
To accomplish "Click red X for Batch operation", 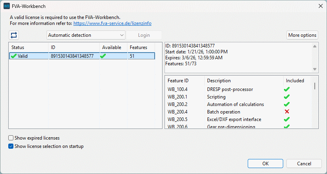I will click(287, 112).
